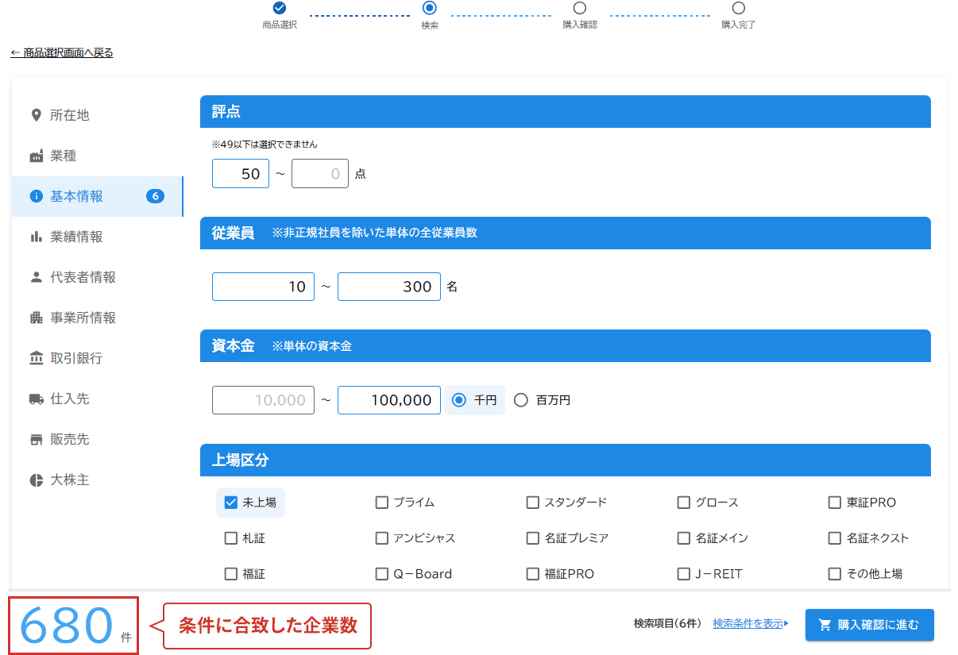Image resolution: width=958 pixels, height=655 pixels.
Task: Expand 検索条件を表示 to show search conditions
Action: [750, 624]
